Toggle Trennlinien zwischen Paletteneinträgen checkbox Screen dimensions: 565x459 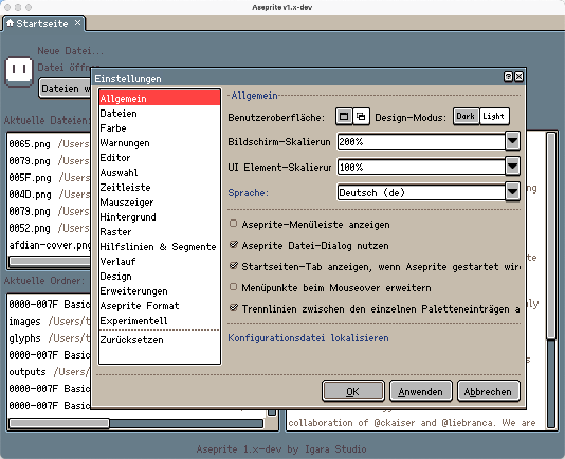tap(233, 308)
